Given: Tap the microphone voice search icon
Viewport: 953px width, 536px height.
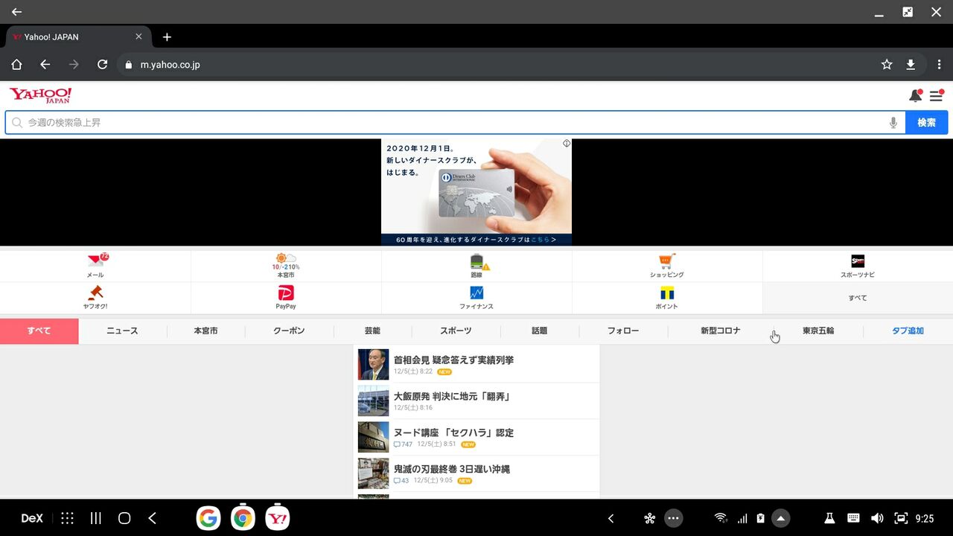Looking at the screenshot, I should pyautogui.click(x=893, y=123).
